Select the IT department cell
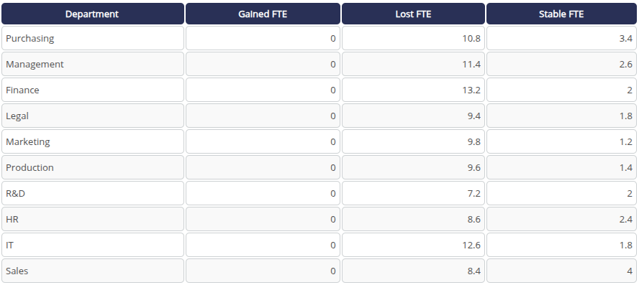Screen dimensions: 639x285 click(93, 245)
